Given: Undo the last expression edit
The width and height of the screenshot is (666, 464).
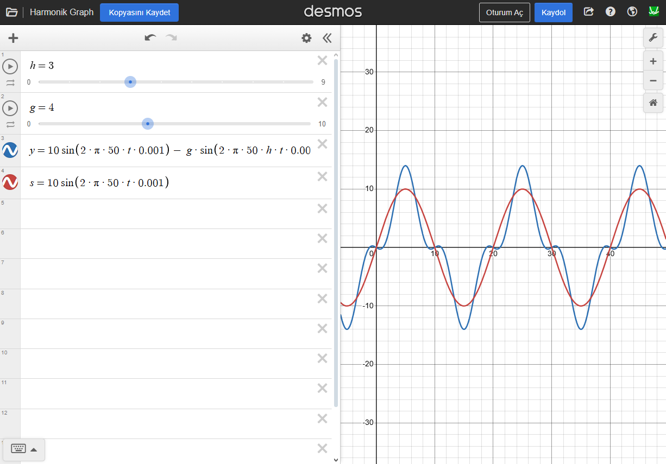Looking at the screenshot, I should point(150,37).
